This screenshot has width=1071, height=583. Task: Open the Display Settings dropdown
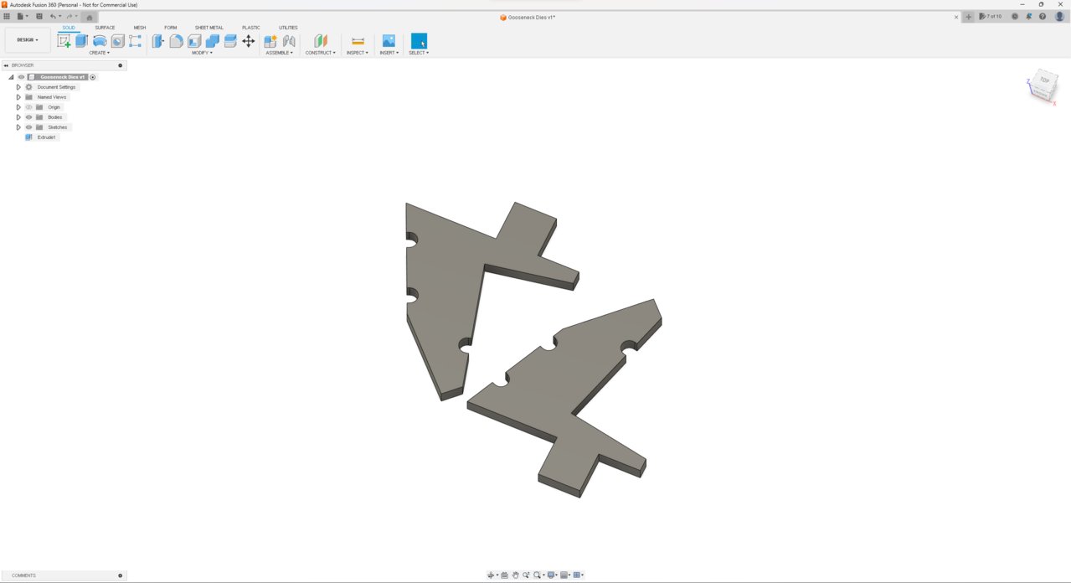coord(553,575)
